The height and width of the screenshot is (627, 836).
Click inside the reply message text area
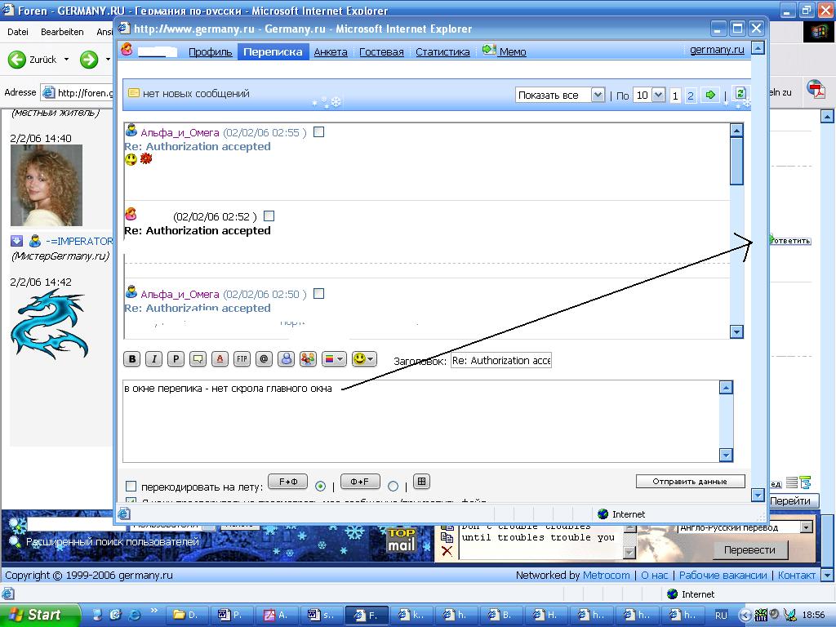point(421,421)
